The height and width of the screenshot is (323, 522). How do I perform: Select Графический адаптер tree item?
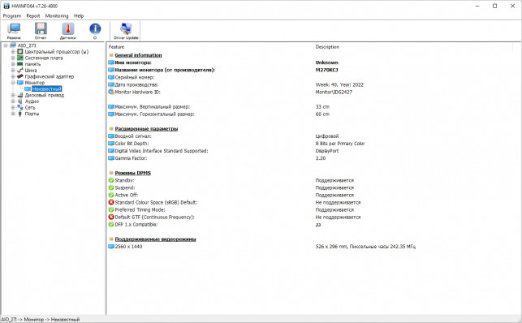tap(50, 76)
